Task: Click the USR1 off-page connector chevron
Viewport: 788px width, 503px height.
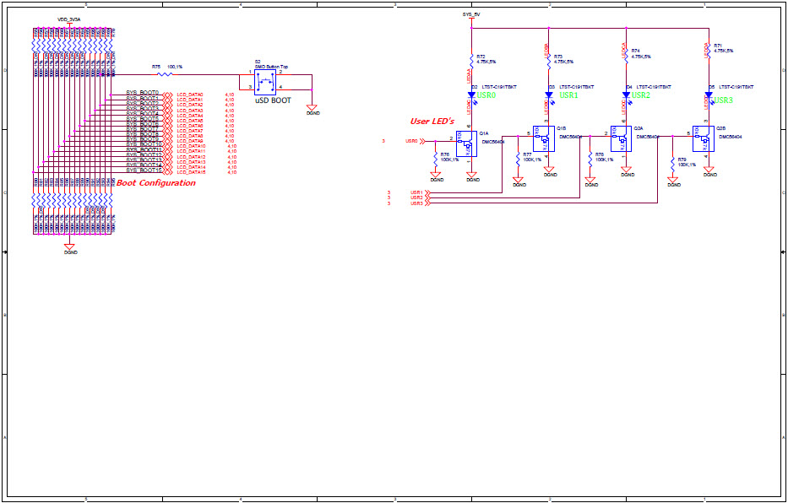Action: click(x=426, y=192)
